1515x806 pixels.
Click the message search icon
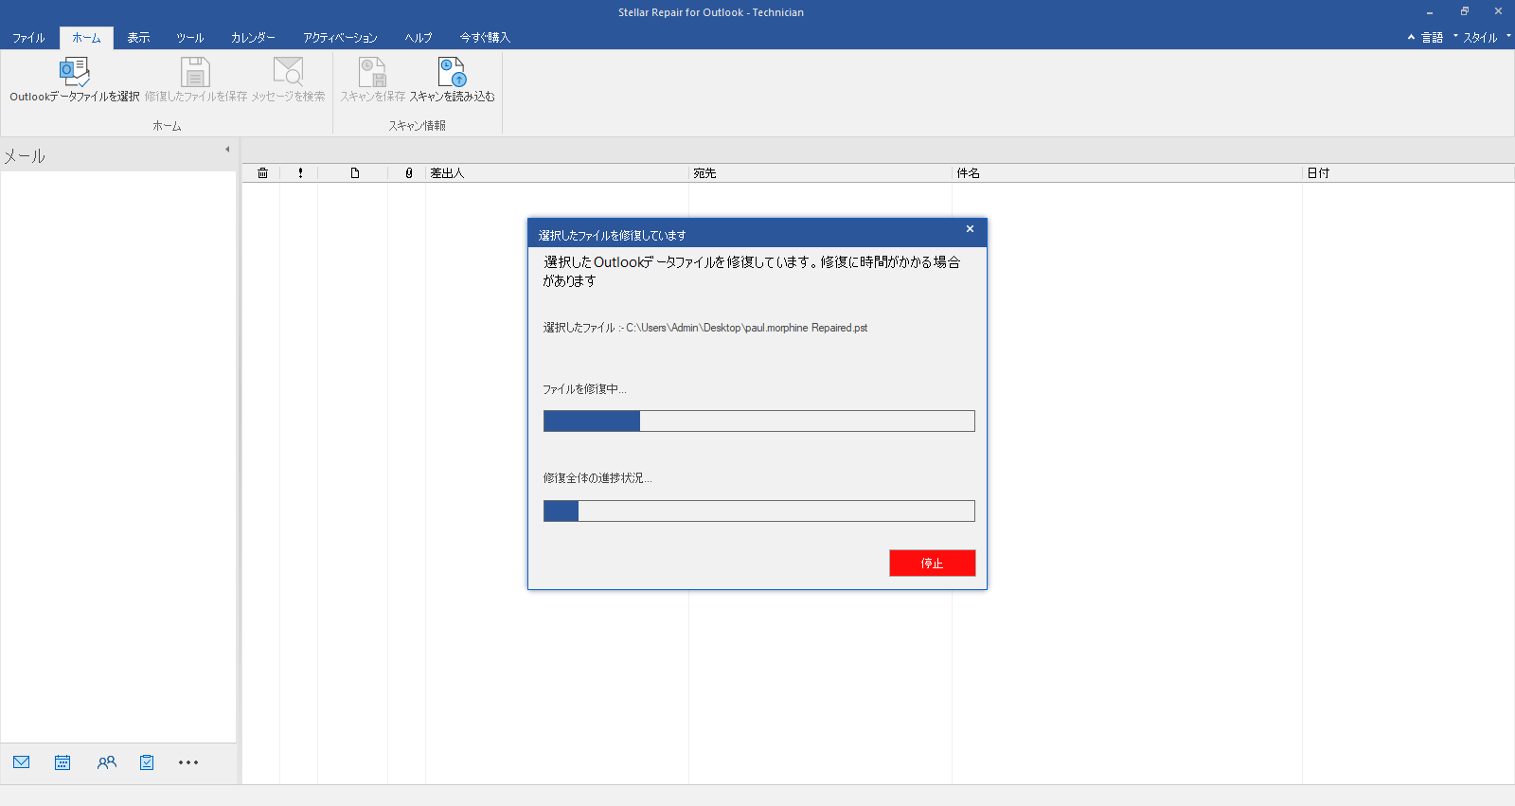pos(288,72)
